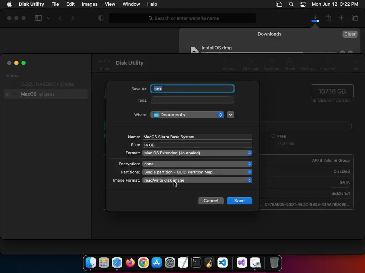Click the Apple menu icon
This screenshot has width=365, height=273.
[9, 4]
